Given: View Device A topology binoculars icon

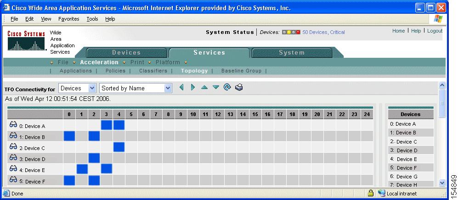Looking at the screenshot, I should coord(13,124).
